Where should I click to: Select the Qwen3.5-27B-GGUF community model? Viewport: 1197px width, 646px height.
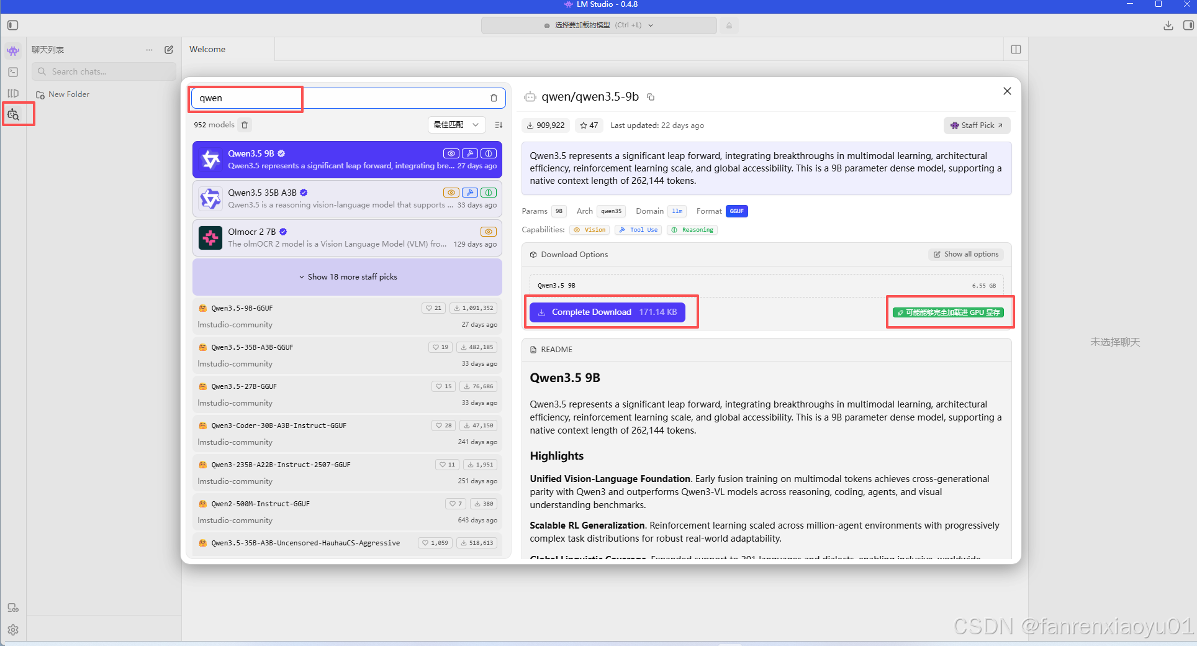pos(347,394)
